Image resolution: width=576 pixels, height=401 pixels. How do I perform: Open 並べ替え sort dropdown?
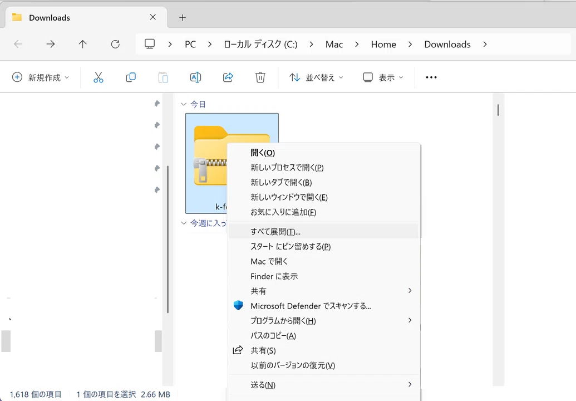point(316,77)
